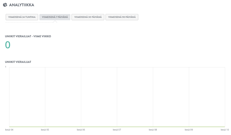Click the kesä 10 axis label
Screen dimensions: 231x135
225,130
